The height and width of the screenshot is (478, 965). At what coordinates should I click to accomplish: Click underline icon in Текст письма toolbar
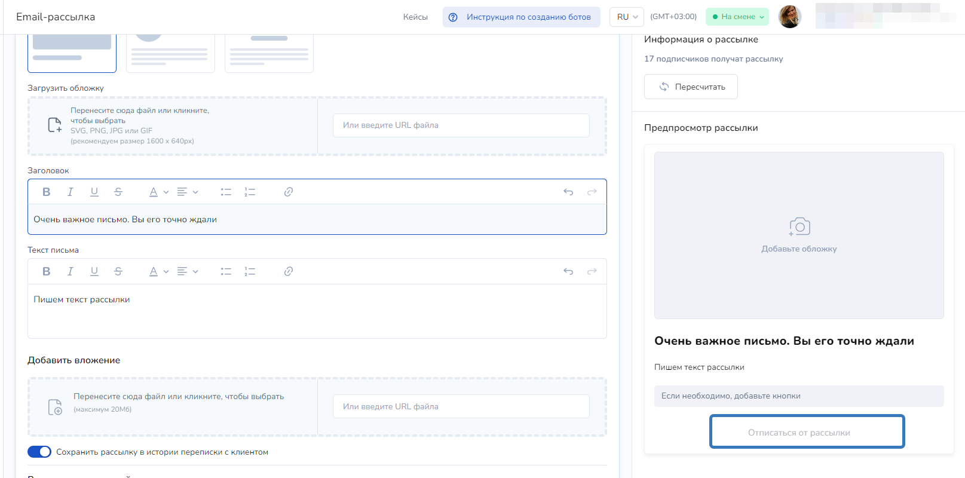point(94,271)
